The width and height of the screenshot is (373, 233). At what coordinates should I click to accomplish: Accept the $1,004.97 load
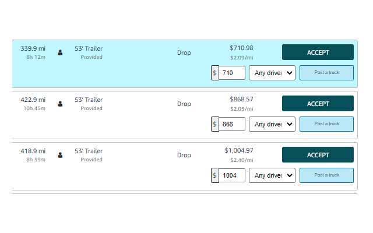318,155
